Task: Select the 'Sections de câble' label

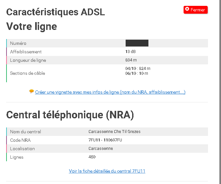Action: tap(27, 73)
